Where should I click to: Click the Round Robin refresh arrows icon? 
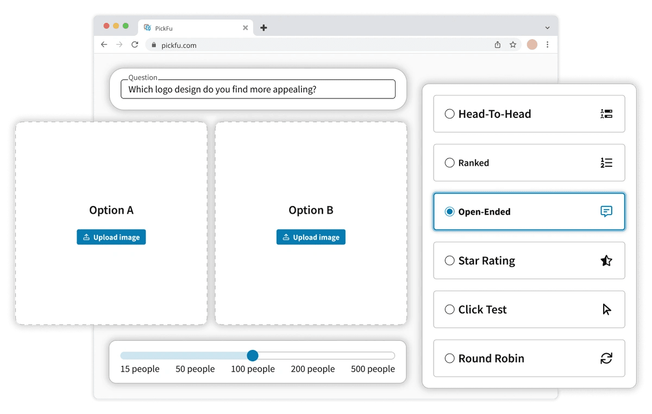tap(606, 359)
